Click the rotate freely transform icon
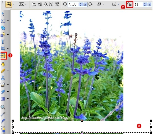The height and width of the screenshot is (134, 153). coord(21,4)
